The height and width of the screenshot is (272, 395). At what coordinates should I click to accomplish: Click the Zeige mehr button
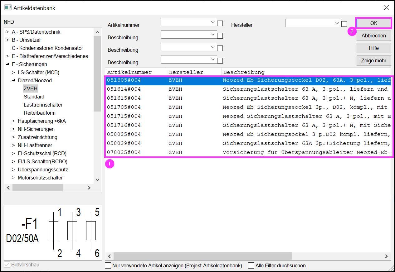pyautogui.click(x=374, y=60)
